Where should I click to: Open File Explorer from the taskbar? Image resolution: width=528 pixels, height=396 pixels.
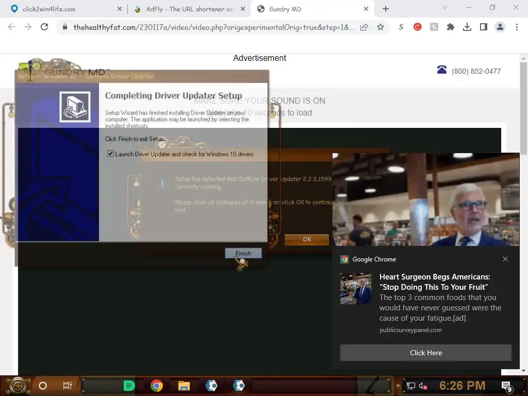[184, 386]
